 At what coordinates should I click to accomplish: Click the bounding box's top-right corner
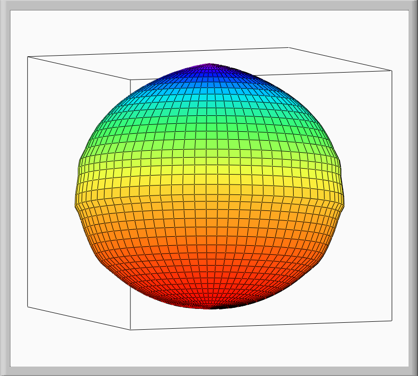click(392, 71)
